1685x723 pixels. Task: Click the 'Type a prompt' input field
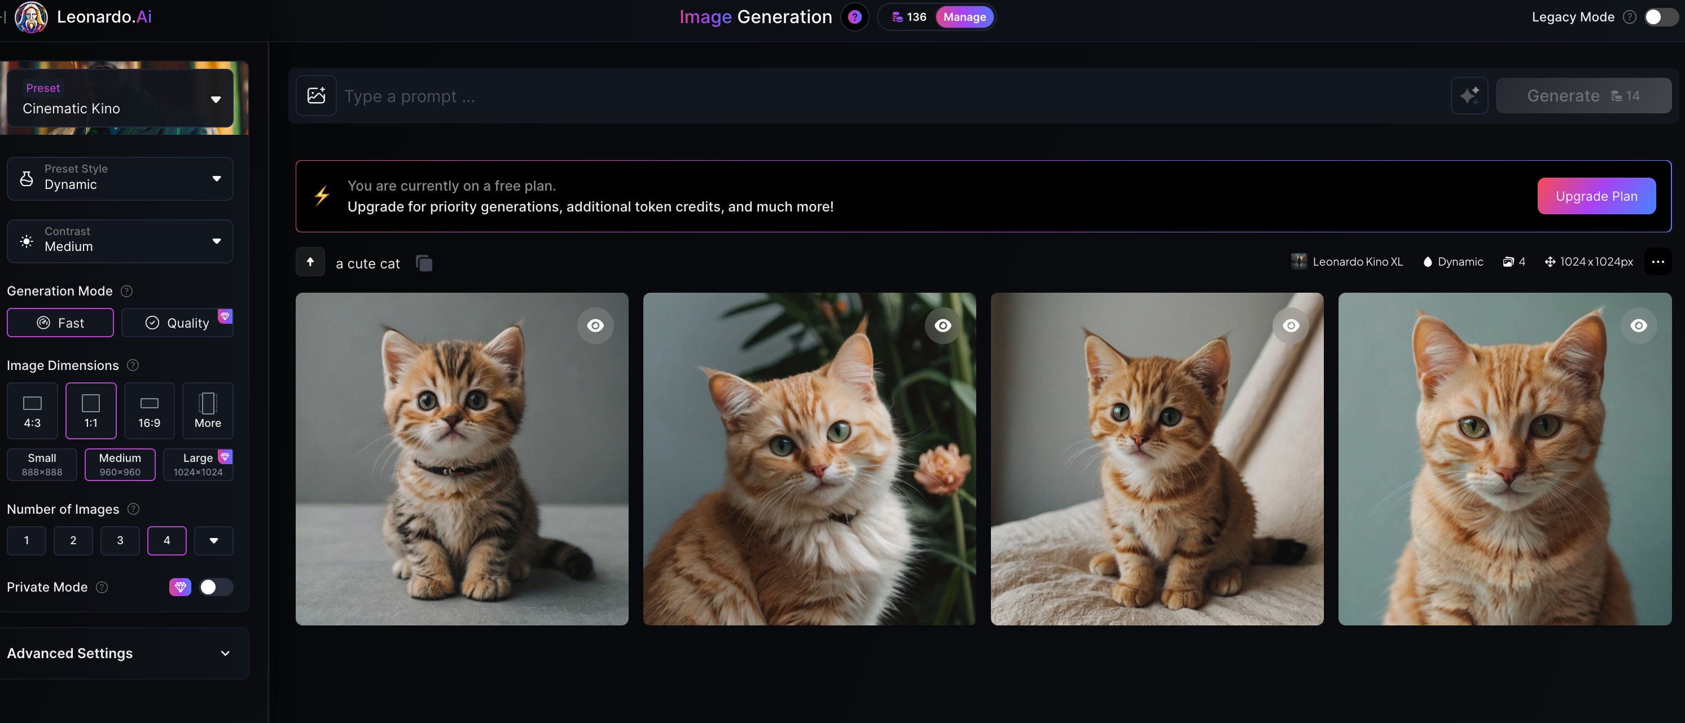click(893, 95)
